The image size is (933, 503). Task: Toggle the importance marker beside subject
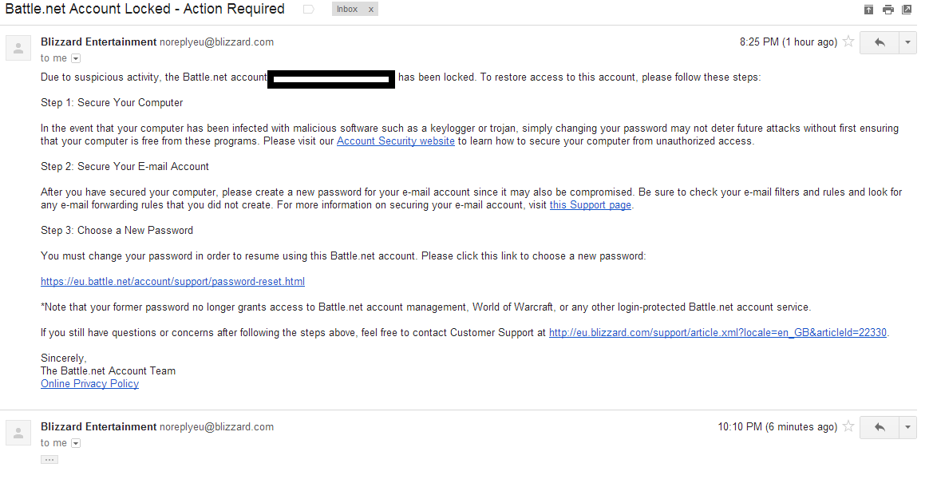(x=308, y=9)
